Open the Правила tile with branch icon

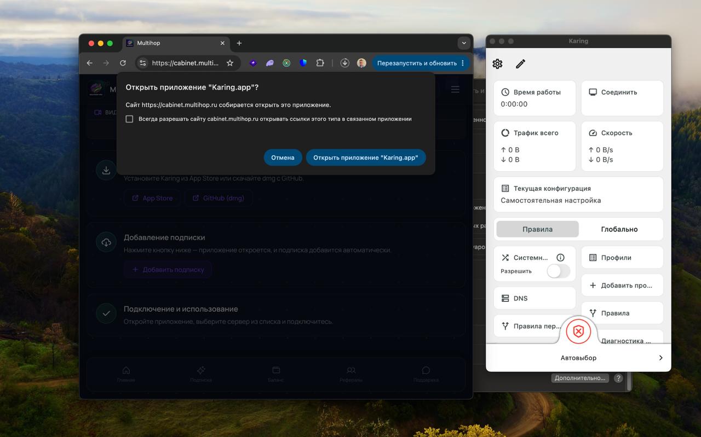622,313
